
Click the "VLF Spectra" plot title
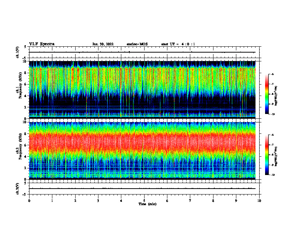[42, 44]
